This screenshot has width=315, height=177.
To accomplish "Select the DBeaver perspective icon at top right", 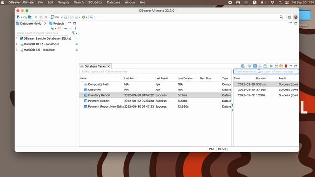I will 296,17.
